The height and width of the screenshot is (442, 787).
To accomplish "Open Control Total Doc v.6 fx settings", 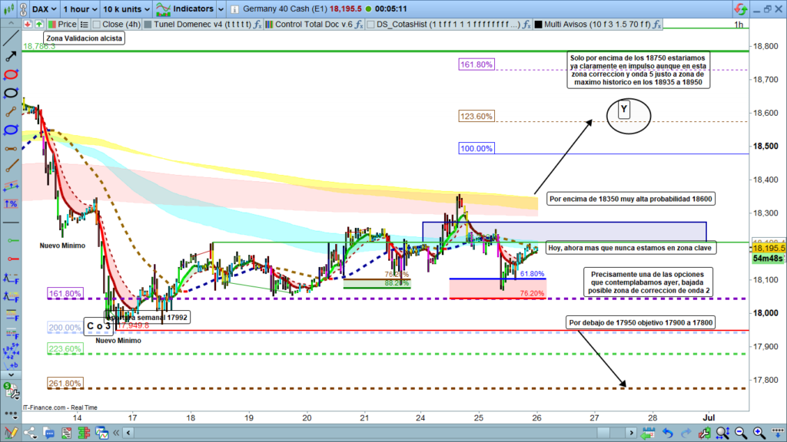I will [x=357, y=25].
